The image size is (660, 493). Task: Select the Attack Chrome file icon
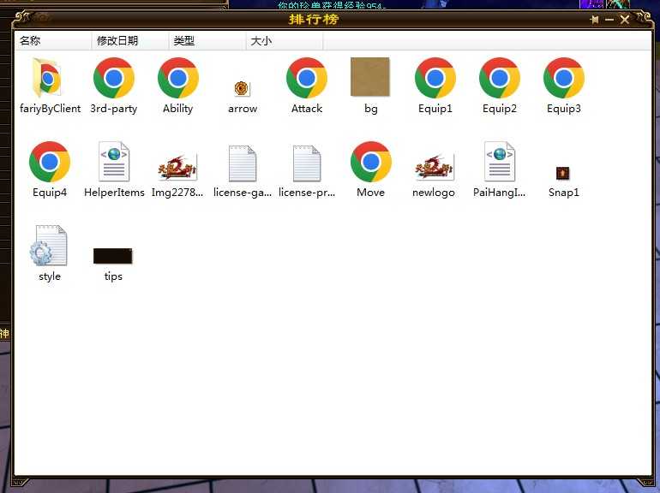pyautogui.click(x=307, y=78)
